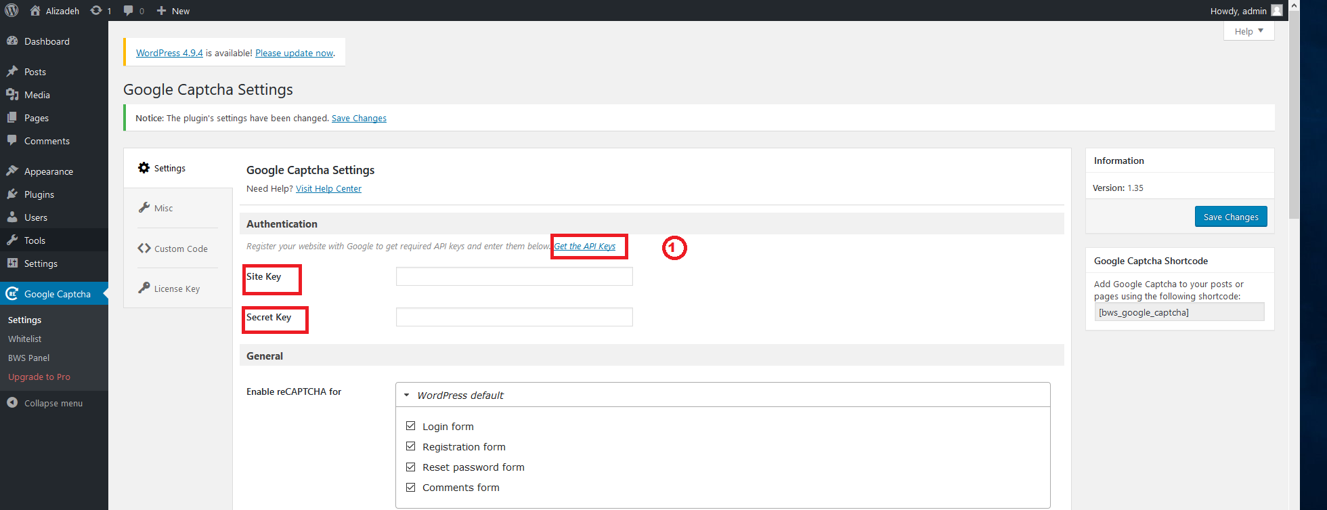The width and height of the screenshot is (1327, 510).
Task: Expand the Help dropdown
Action: point(1248,31)
